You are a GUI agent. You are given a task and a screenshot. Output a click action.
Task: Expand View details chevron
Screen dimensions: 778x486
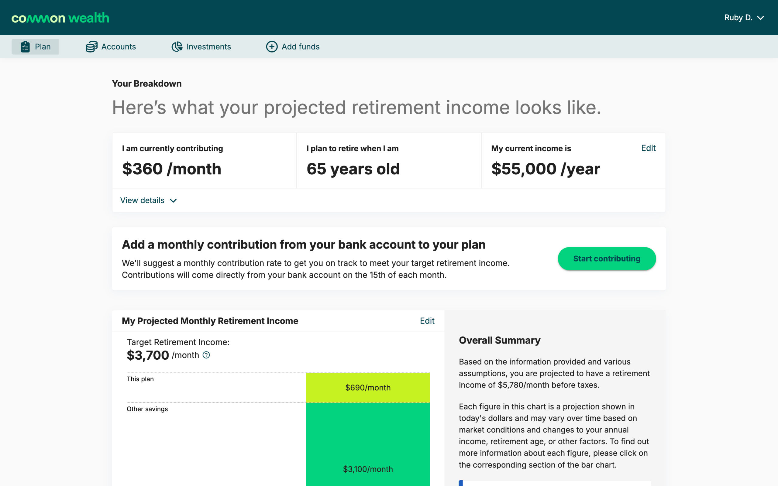173,200
